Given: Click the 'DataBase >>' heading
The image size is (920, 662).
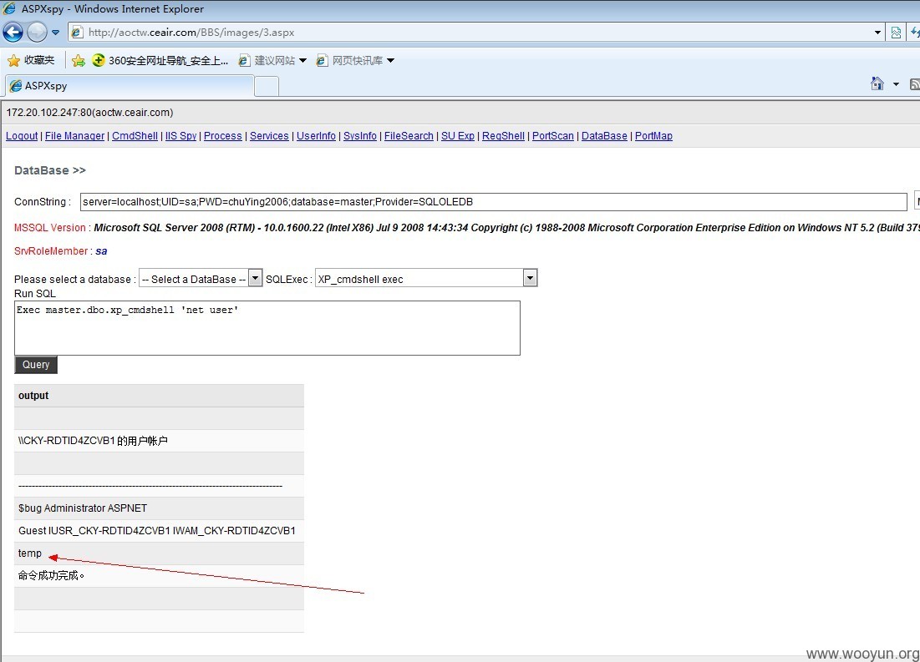Looking at the screenshot, I should (x=50, y=170).
